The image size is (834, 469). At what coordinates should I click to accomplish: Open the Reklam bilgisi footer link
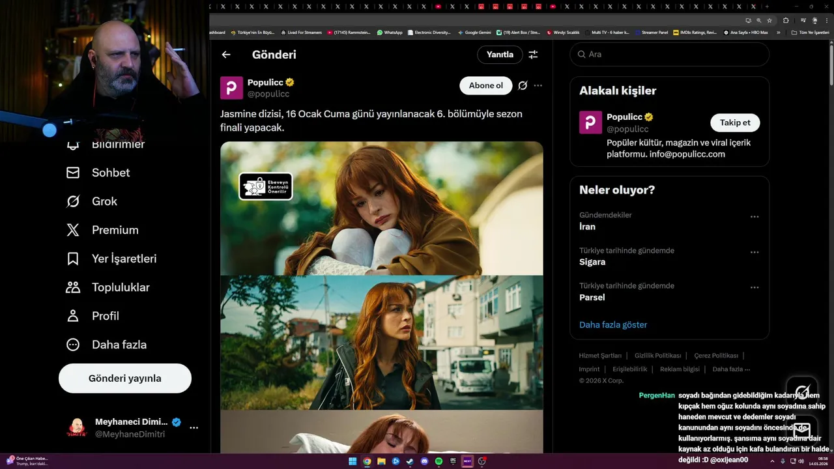(x=680, y=369)
